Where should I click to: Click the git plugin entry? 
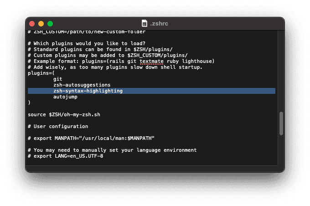click(57, 79)
